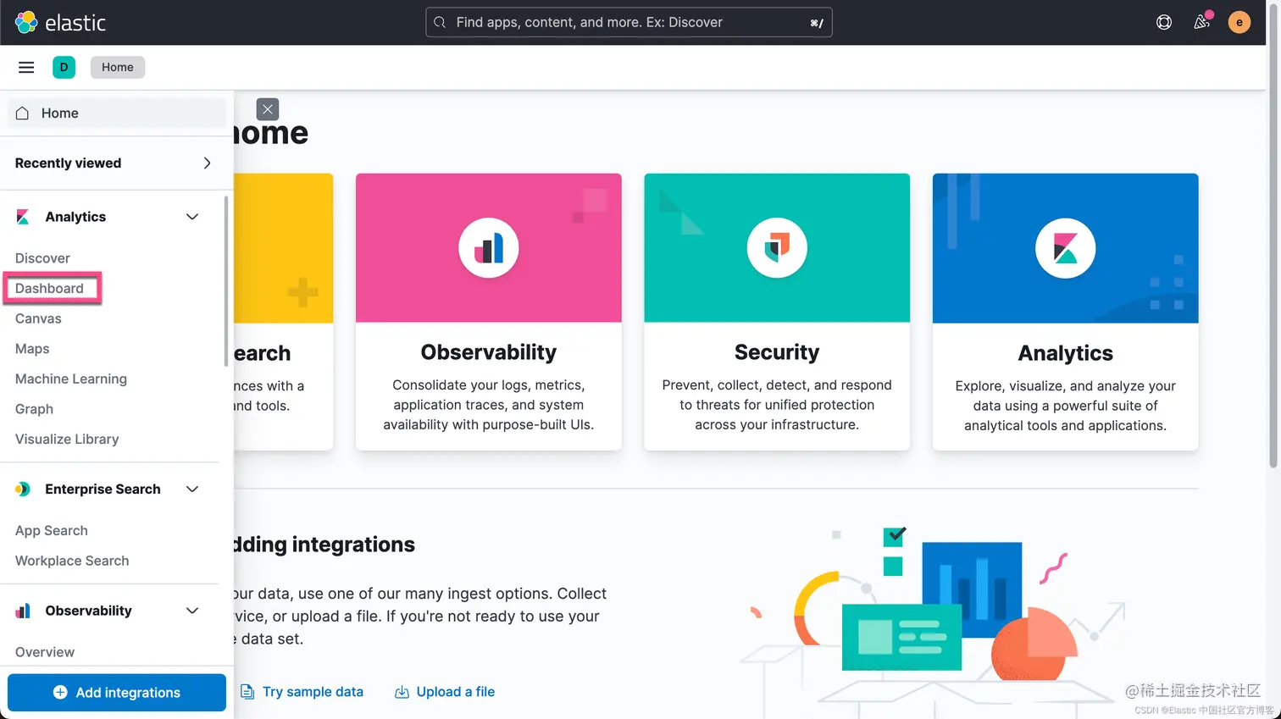Click the Analytics card's blue banner image
1281x719 pixels.
point(1065,248)
